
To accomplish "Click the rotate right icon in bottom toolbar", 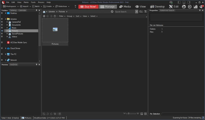I will 51,114.
